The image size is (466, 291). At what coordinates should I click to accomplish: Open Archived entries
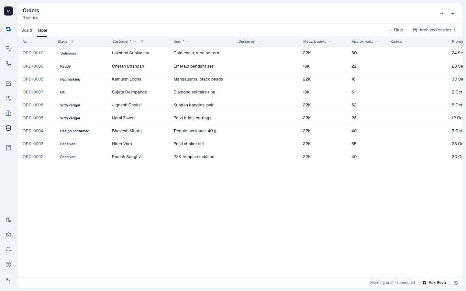(434, 30)
